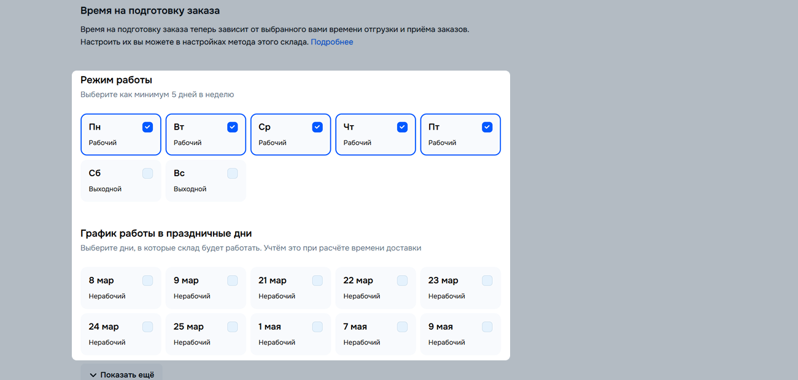The width and height of the screenshot is (798, 380).
Task: Enable the 21 мар holiday checkbox
Action: (x=317, y=281)
